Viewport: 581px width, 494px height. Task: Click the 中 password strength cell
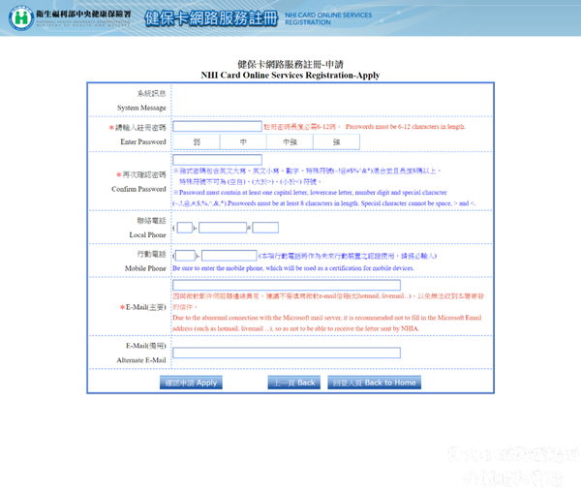(x=243, y=142)
